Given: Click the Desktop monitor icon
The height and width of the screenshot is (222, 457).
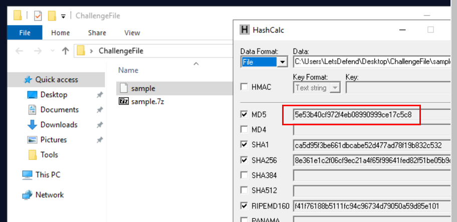Looking at the screenshot, I should click(x=32, y=95).
